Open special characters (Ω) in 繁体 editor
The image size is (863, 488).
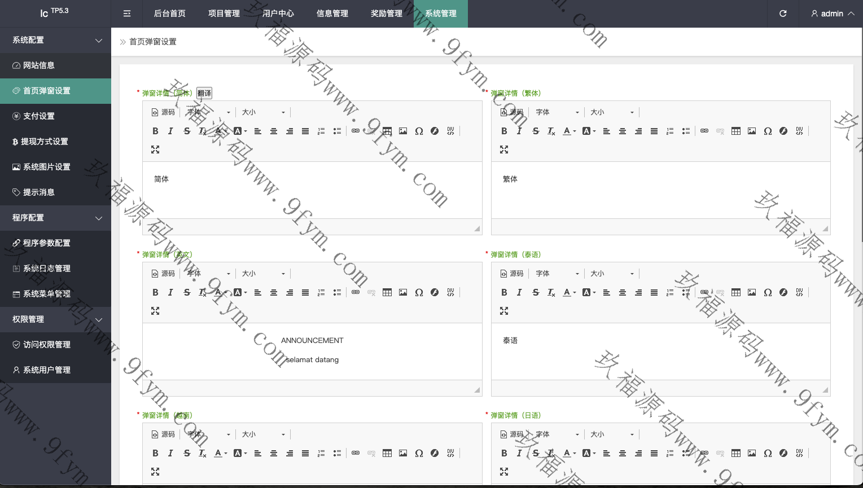pos(768,131)
